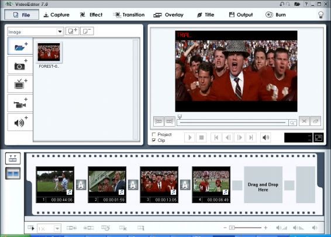
Task: Click the second clip tool right of 1X
Action: [x=88, y=228]
